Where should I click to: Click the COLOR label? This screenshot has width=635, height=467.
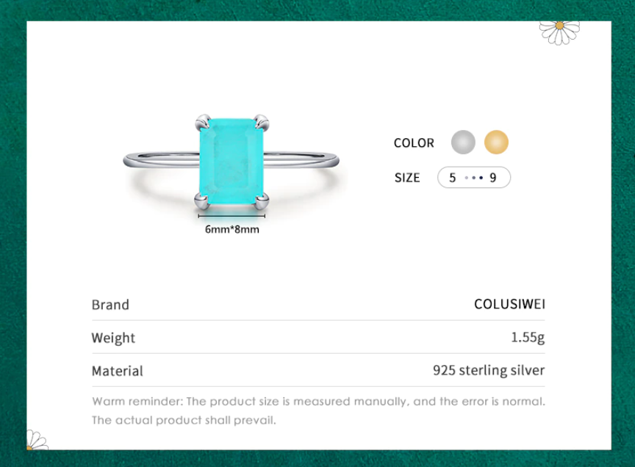click(x=414, y=143)
